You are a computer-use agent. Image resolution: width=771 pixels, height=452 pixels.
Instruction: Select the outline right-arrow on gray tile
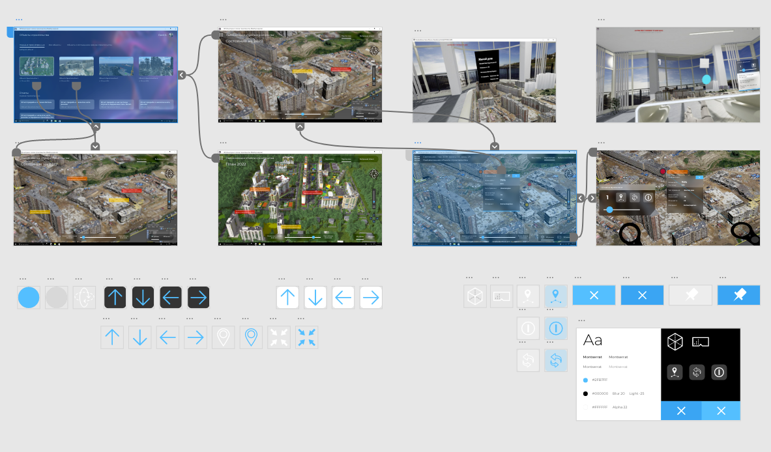click(196, 337)
